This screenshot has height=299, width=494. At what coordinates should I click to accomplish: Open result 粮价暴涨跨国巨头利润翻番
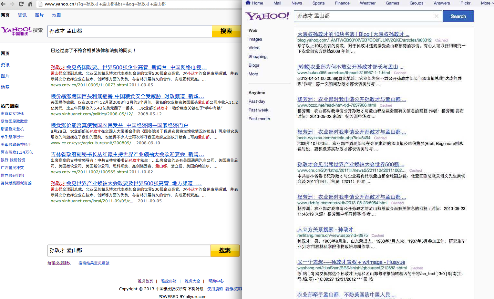coord(127,96)
